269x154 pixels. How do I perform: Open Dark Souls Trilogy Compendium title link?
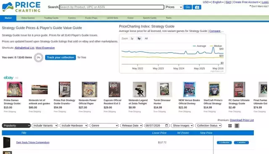[x=33, y=142]
